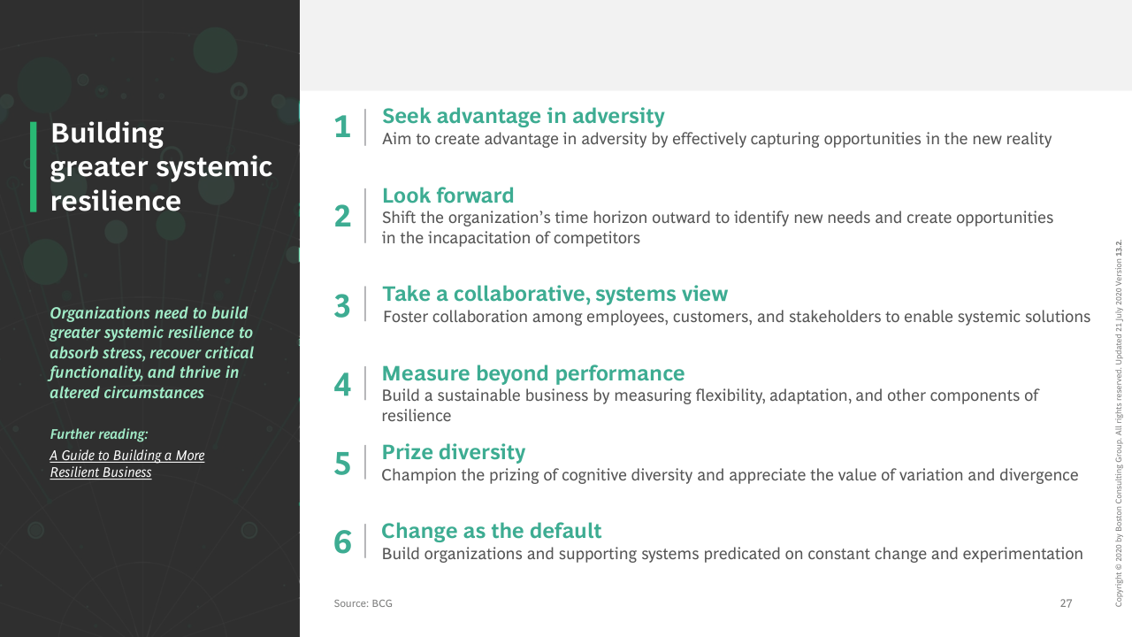This screenshot has width=1132, height=637.
Task: Click the Source: BCG footnote
Action: tap(363, 603)
